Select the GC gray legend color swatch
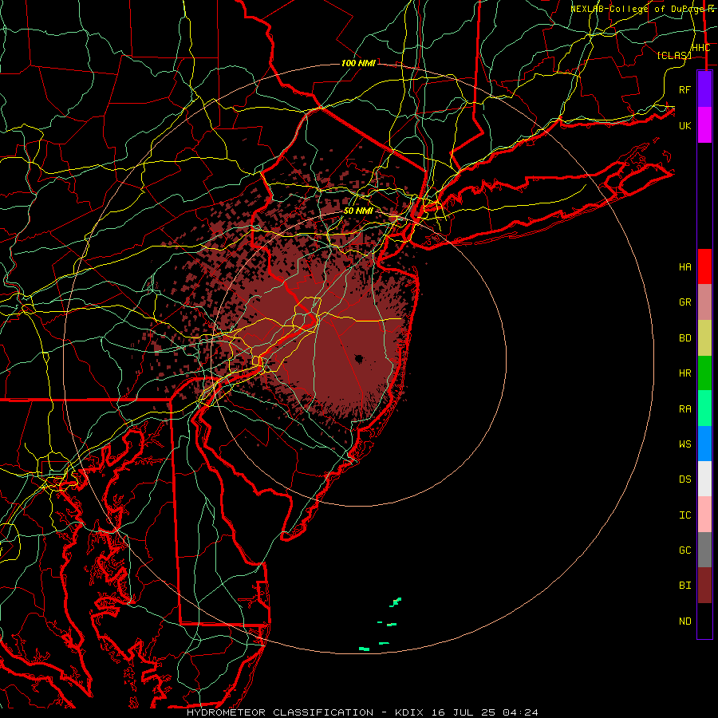 tap(704, 550)
